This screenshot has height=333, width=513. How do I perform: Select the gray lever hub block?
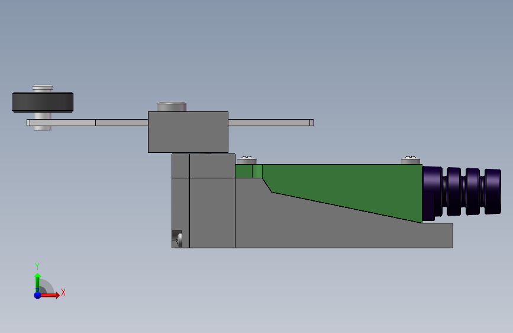coord(188,132)
